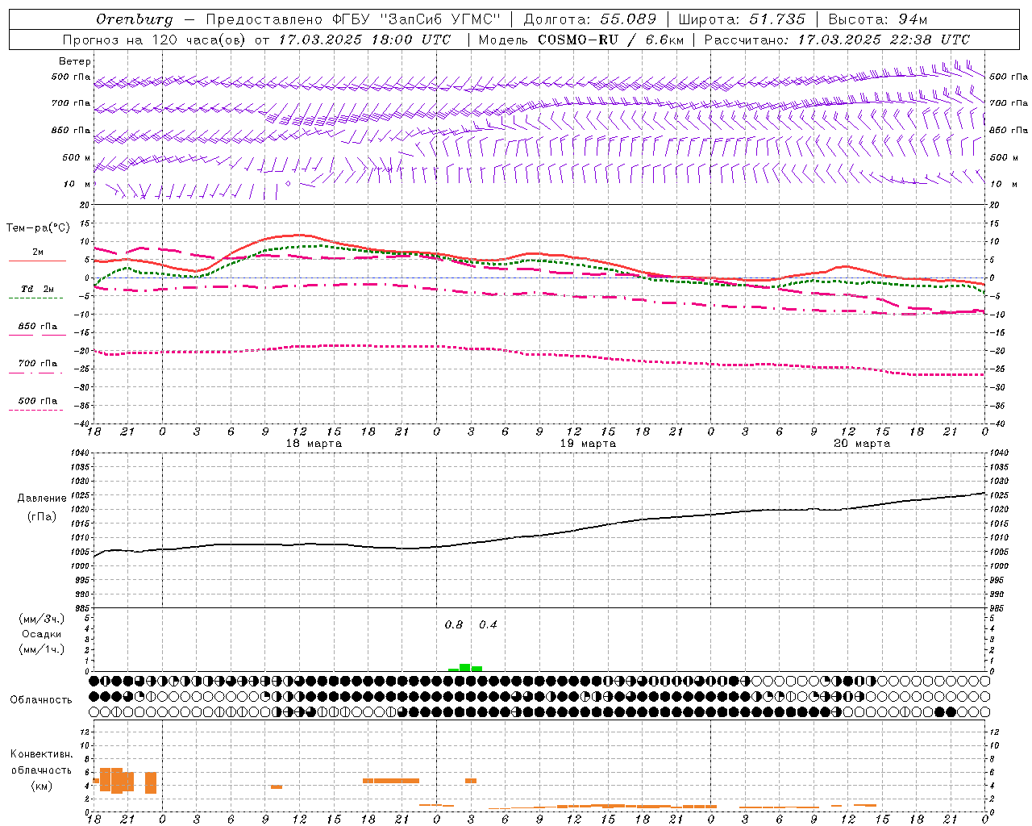
Task: Click the 'Давление' pressure panel label
Action: pyautogui.click(x=42, y=499)
